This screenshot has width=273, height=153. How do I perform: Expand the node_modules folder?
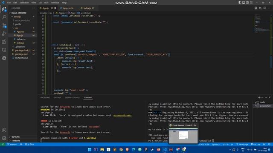point(23,20)
